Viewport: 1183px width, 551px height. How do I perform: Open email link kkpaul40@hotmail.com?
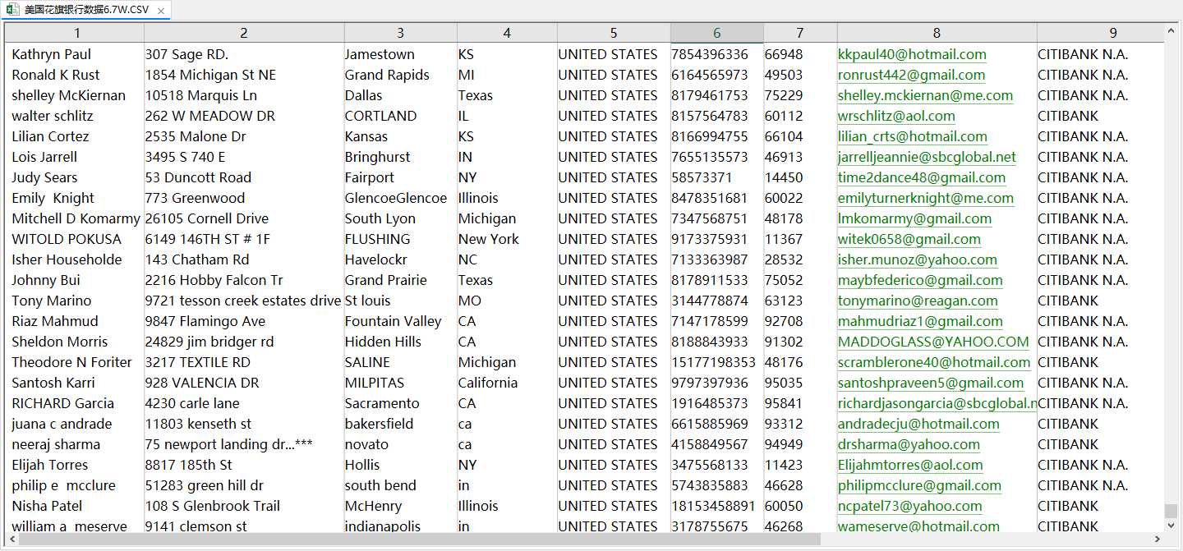[x=912, y=54]
